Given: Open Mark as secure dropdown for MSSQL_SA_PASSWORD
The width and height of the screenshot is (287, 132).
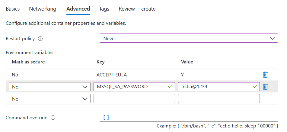Looking at the screenshot, I should [49, 87].
